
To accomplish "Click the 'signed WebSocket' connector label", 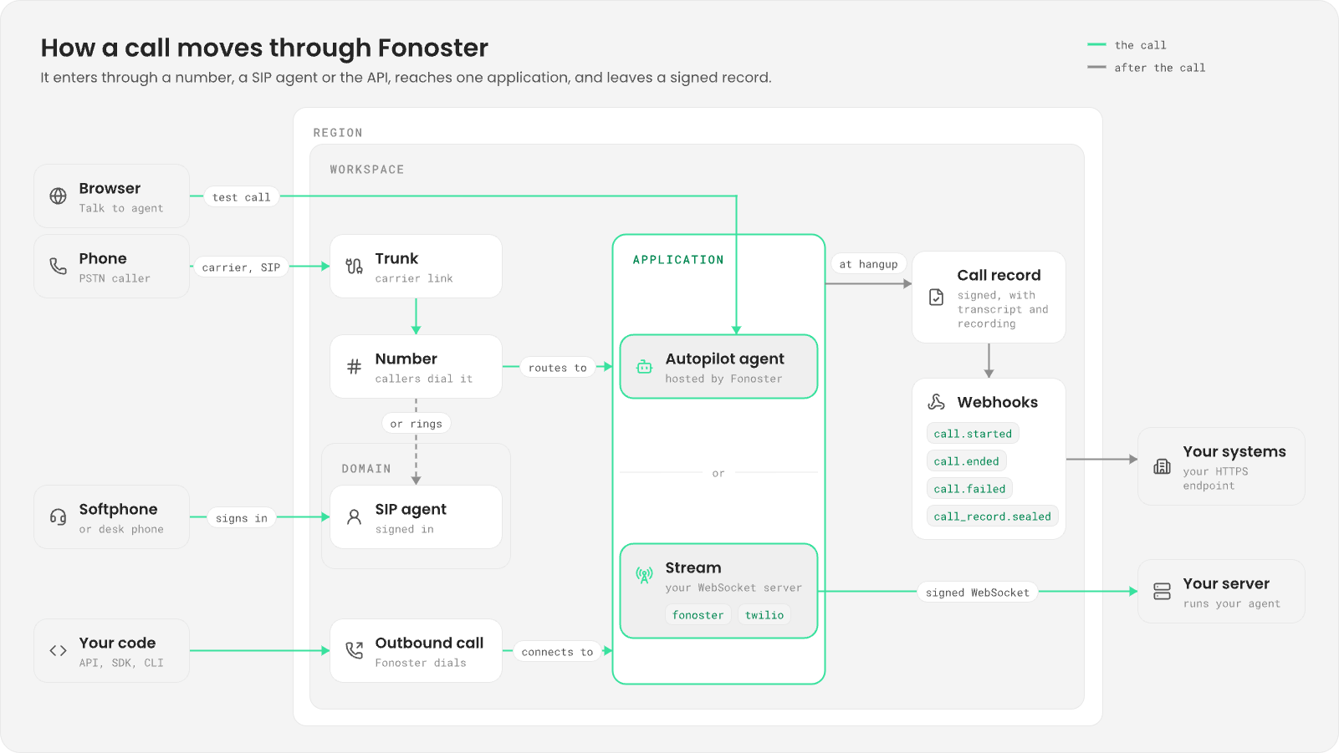I will tap(978, 593).
